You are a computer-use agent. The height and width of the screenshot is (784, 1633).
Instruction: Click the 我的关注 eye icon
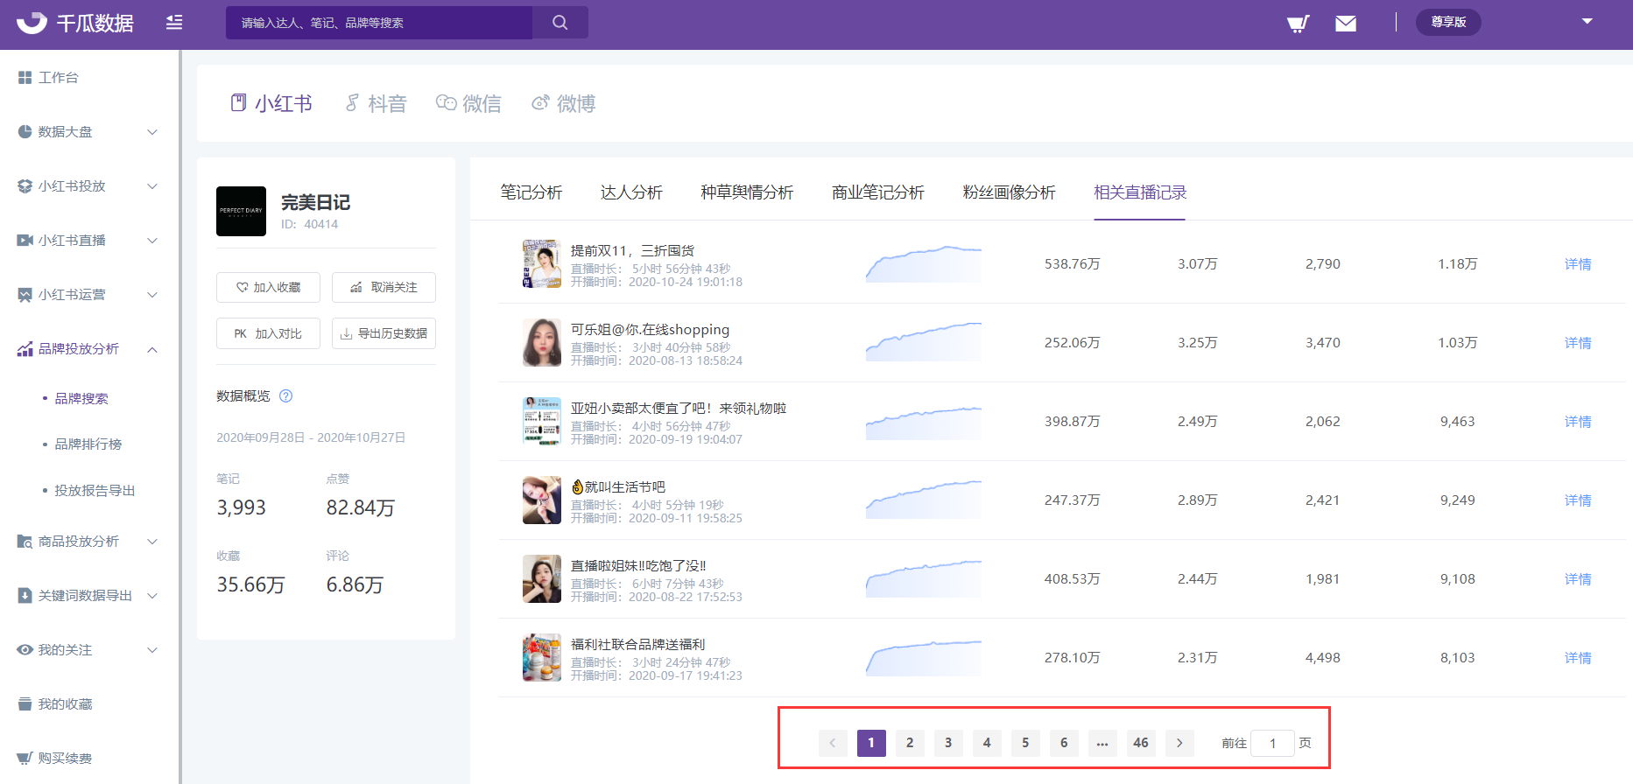pyautogui.click(x=25, y=650)
